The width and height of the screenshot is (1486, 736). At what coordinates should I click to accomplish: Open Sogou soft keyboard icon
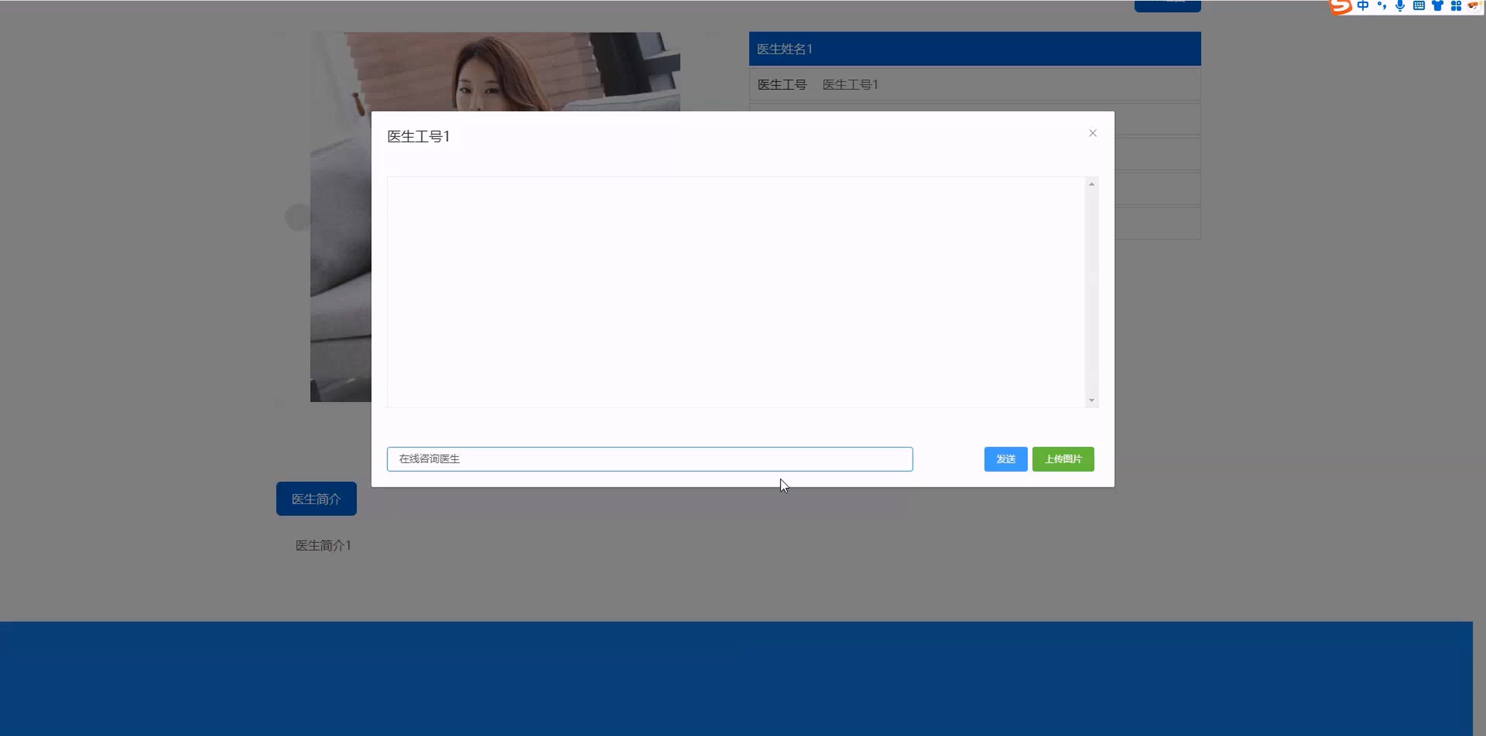(x=1419, y=6)
